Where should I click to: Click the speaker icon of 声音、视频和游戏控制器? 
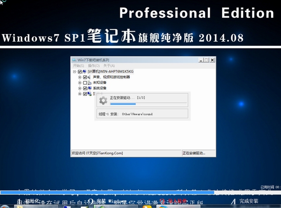coord(89,77)
